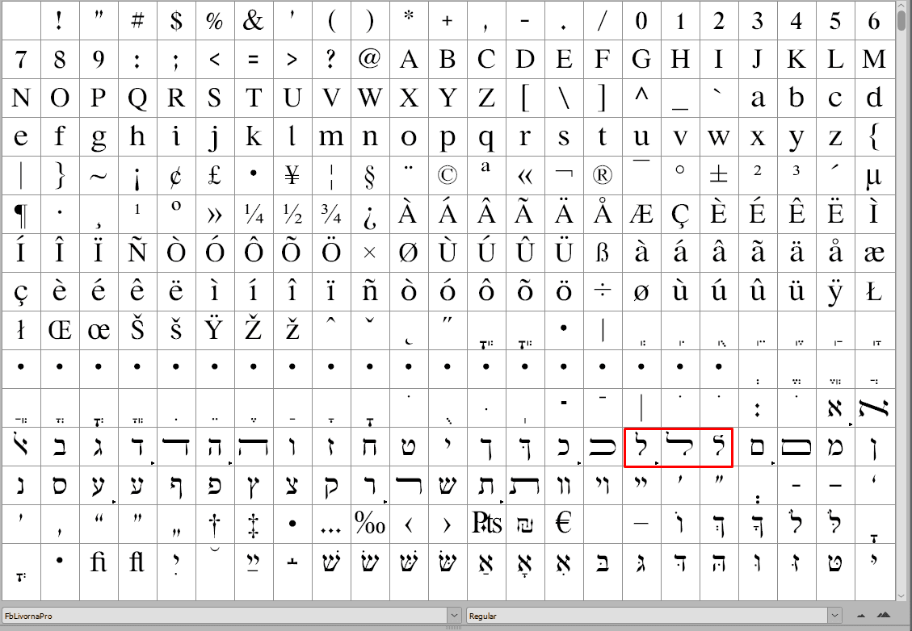Viewport: 912px width, 631px height.
Task: Select the fl ligature glyph
Action: [x=137, y=563]
